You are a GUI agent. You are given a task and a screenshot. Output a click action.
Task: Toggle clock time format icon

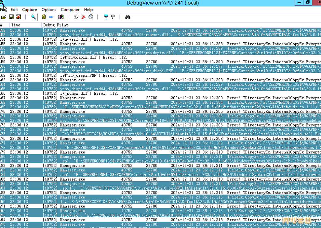(91, 17)
